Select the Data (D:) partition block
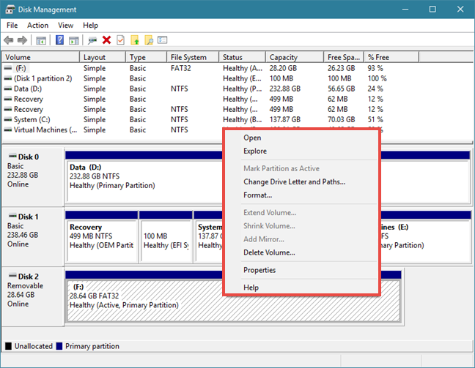 [145, 181]
